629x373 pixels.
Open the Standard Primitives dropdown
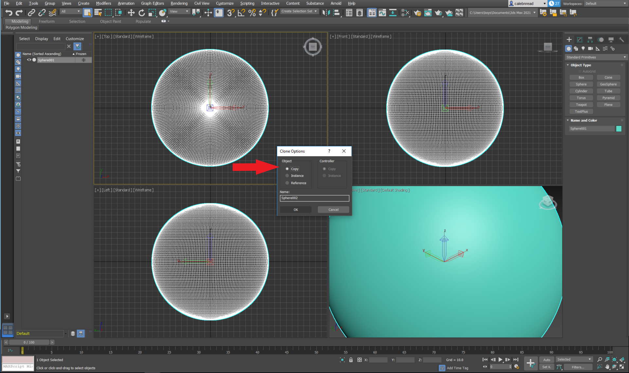point(595,57)
